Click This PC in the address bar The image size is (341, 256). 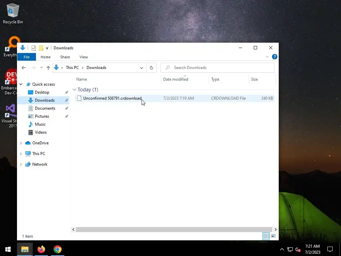pyautogui.click(x=72, y=68)
